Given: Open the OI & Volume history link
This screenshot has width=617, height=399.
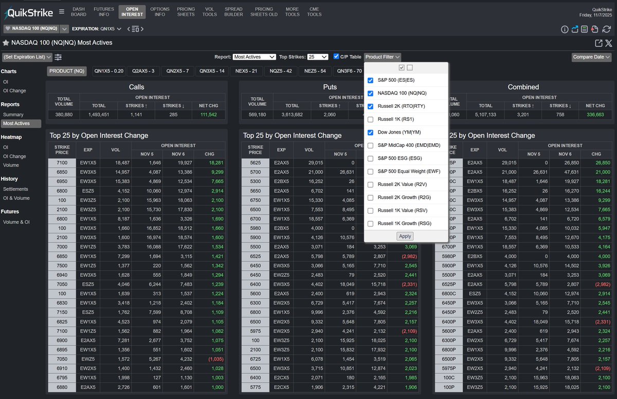Looking at the screenshot, I should (16, 198).
